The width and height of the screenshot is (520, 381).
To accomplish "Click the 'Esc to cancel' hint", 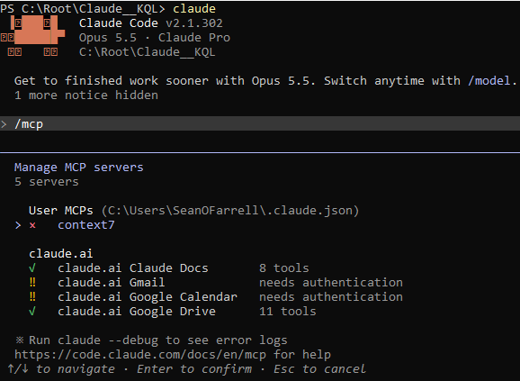I will tap(319, 369).
